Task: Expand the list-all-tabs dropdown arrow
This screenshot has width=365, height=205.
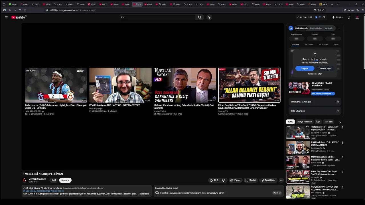Action: pyautogui.click(x=338, y=4)
